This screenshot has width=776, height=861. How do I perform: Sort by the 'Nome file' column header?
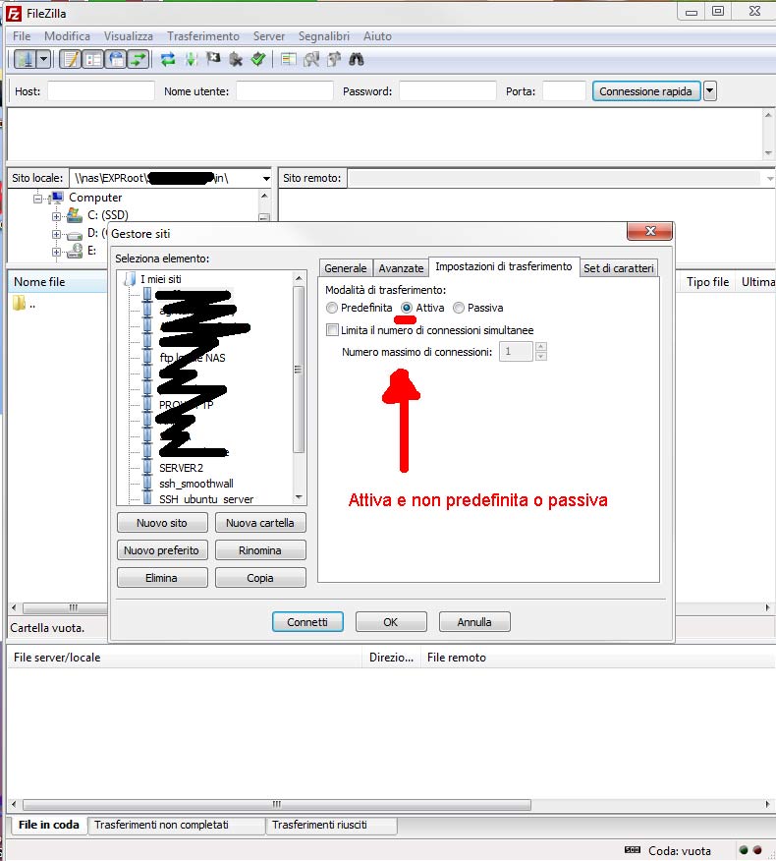point(58,282)
